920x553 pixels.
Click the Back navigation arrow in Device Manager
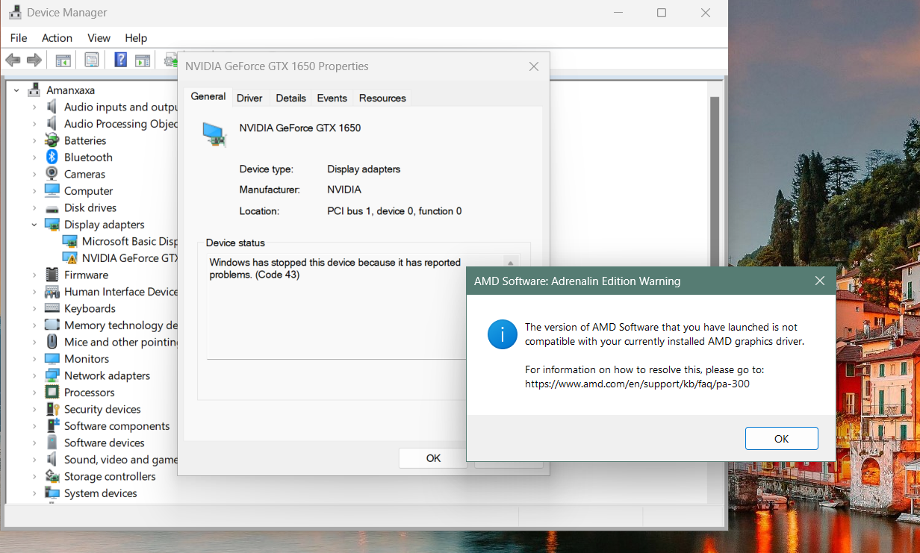[x=13, y=60]
